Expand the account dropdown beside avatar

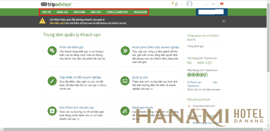tap(206, 5)
